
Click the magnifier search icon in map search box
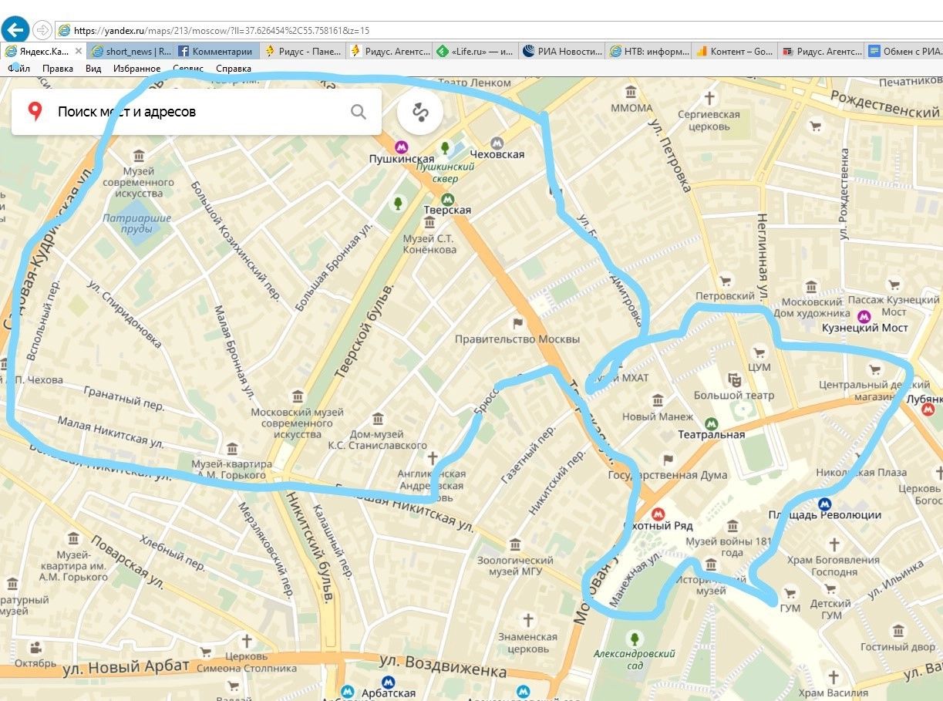coord(359,112)
